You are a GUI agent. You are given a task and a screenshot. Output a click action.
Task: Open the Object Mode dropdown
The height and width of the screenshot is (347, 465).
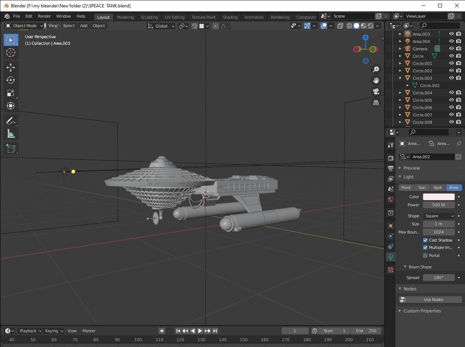coord(24,26)
